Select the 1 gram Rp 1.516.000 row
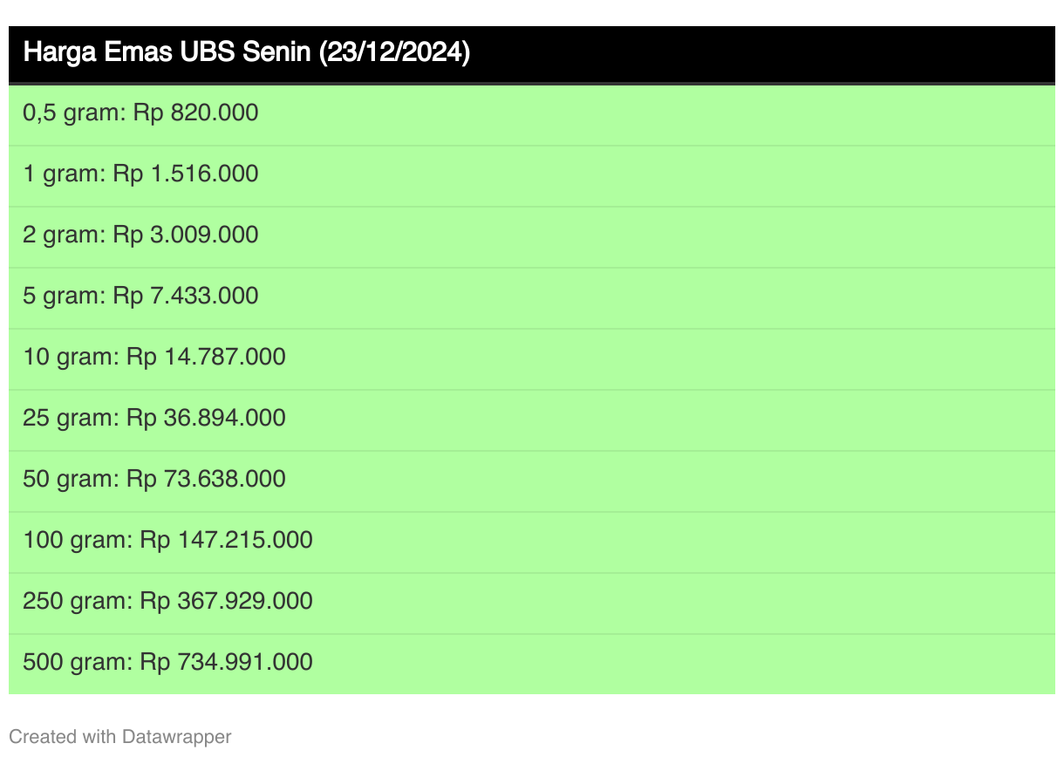The height and width of the screenshot is (757, 1064). [x=532, y=175]
